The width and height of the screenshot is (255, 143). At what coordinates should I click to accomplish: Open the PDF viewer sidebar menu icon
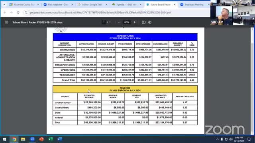pyautogui.click(x=6, y=22)
